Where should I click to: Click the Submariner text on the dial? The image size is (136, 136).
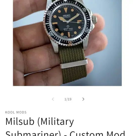pyautogui.click(x=68, y=30)
